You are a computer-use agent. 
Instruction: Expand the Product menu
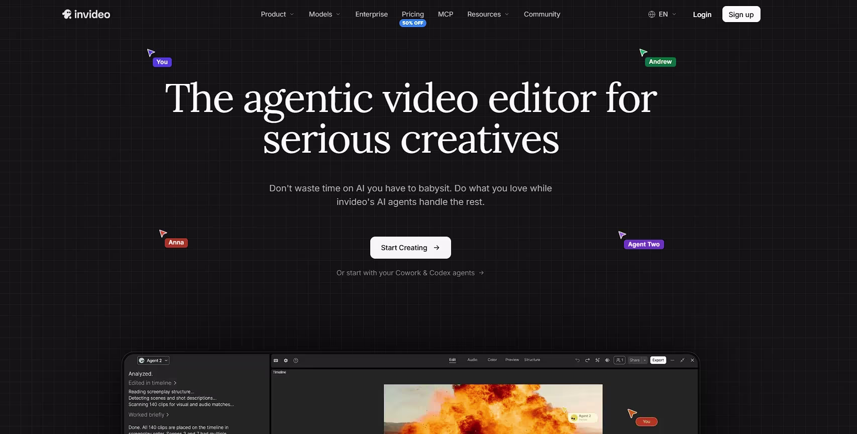click(x=277, y=14)
